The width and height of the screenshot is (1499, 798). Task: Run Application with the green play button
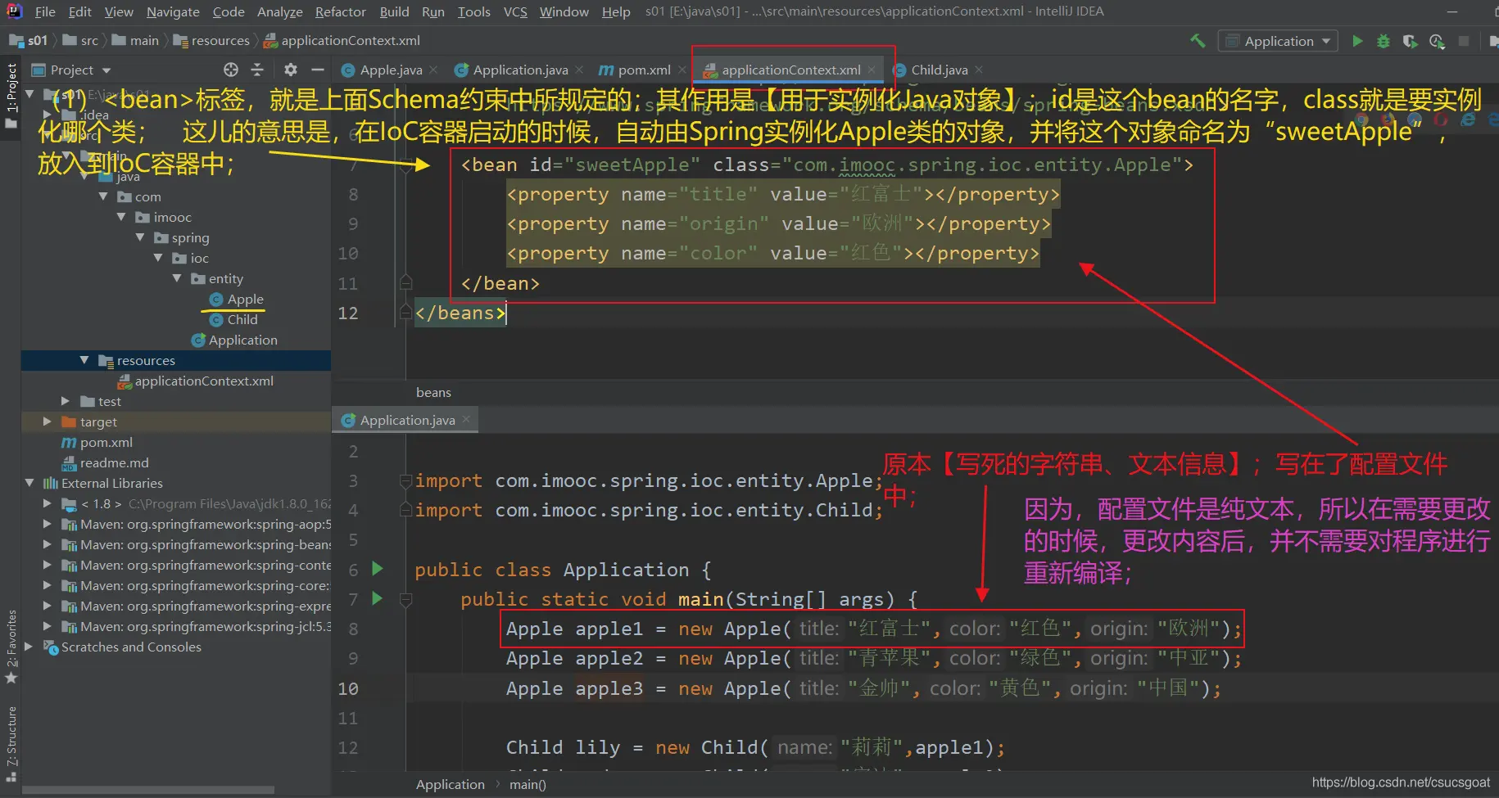point(1357,41)
